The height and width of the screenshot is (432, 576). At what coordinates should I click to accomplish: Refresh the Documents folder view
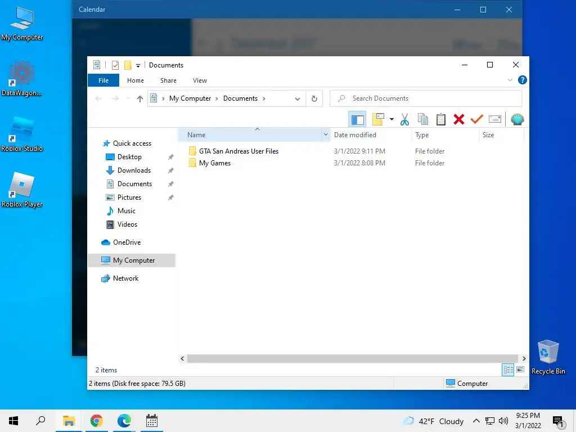coord(314,98)
